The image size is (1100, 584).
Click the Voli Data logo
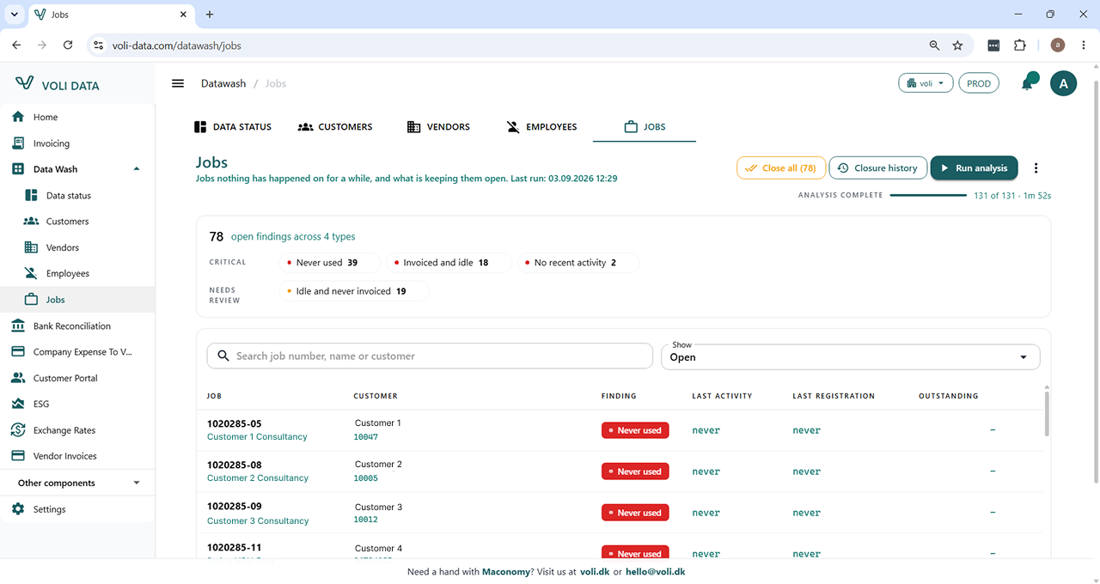click(x=58, y=84)
